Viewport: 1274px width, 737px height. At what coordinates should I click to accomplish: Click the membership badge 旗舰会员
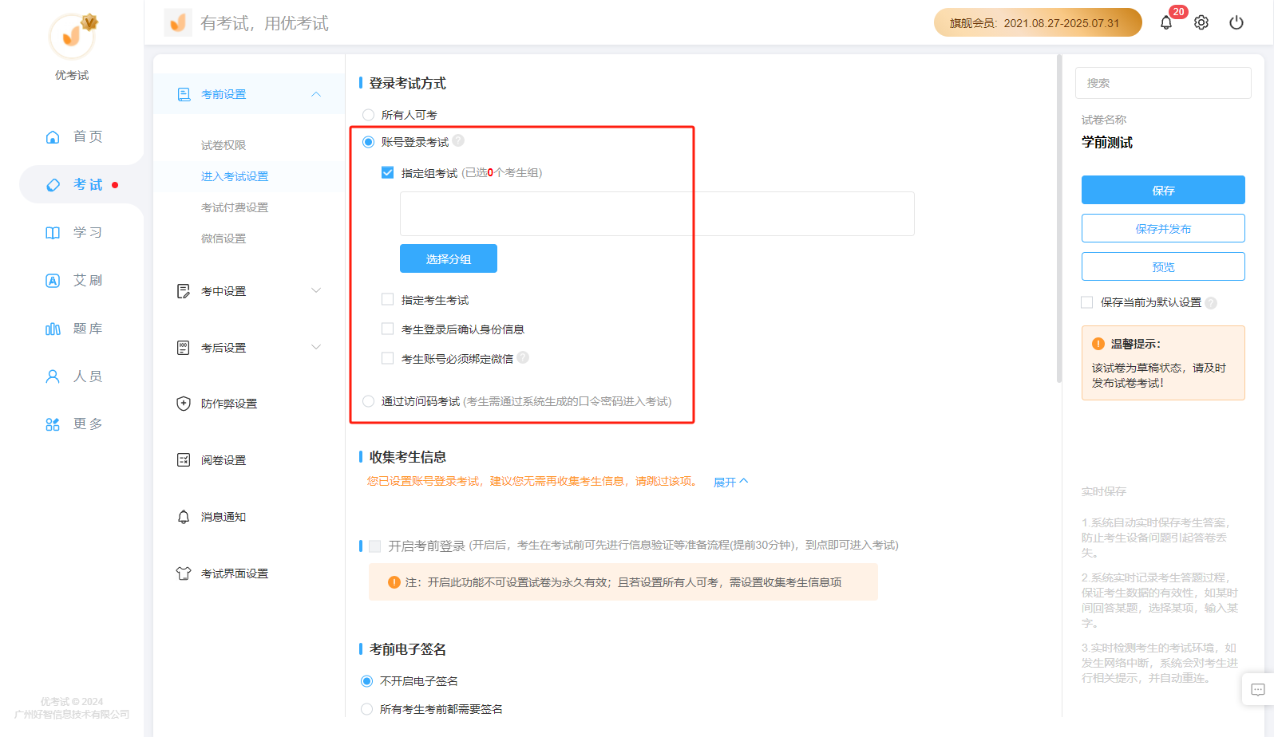(x=1038, y=22)
